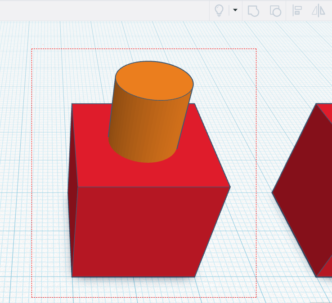Open the dropdown arrow beside the lightbulb
The width and height of the screenshot is (332, 303).
235,10
